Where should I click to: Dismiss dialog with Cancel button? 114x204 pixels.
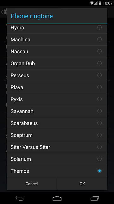32,184
